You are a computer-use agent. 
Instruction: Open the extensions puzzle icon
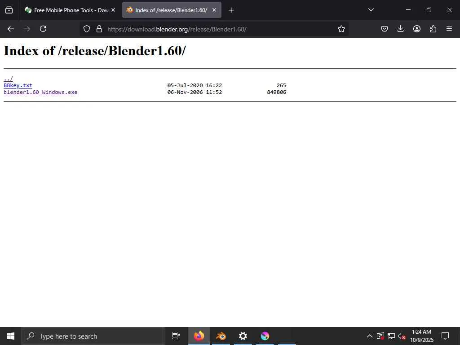pos(433,29)
